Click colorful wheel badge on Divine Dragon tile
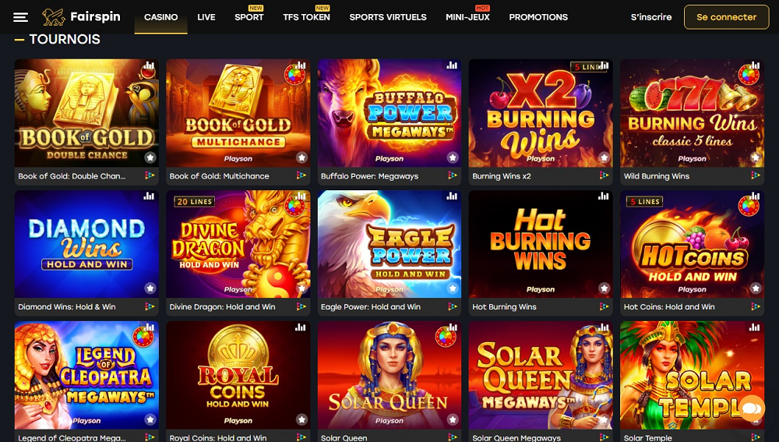Screen dimensions: 779x442 (294, 207)
